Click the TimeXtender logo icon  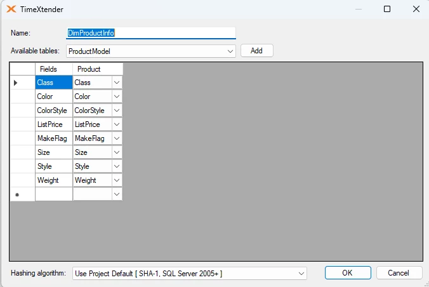coord(11,9)
